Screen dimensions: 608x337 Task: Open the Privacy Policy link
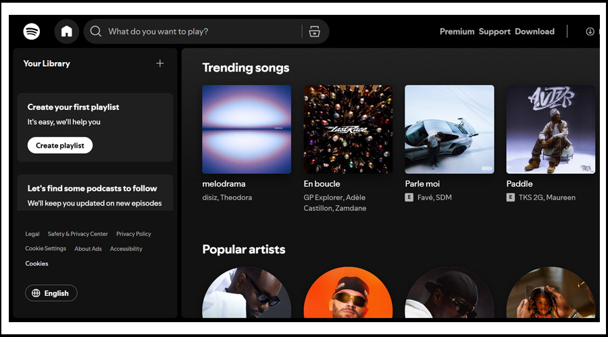(x=134, y=234)
